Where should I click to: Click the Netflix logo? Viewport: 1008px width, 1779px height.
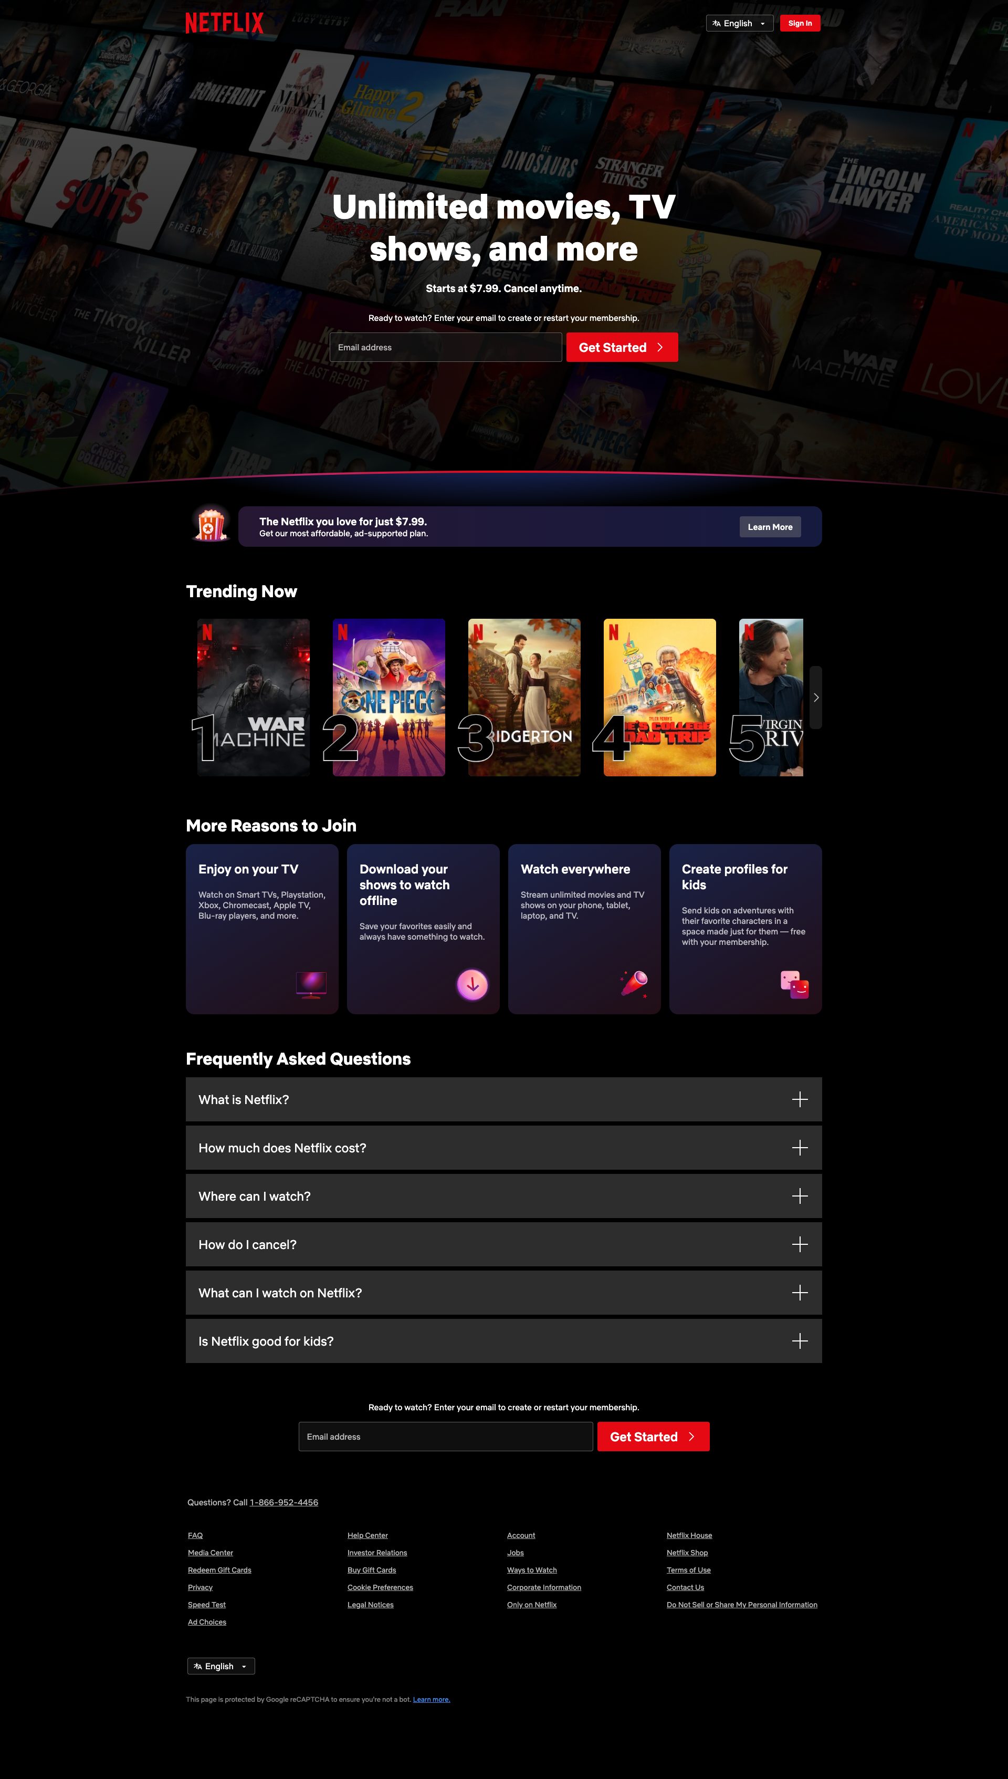point(224,23)
